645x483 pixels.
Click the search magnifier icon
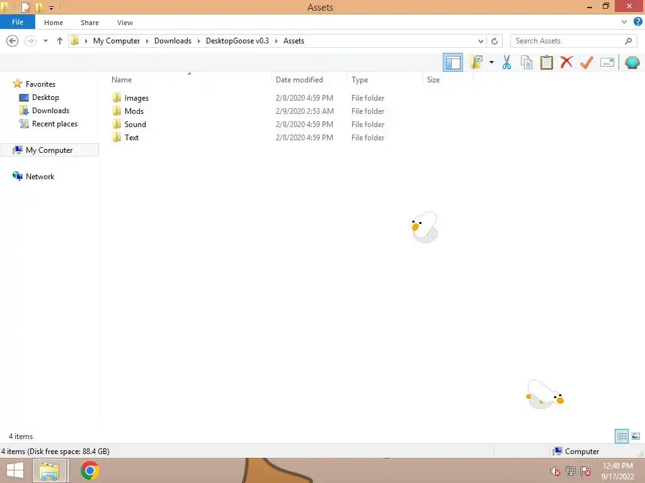tap(628, 41)
